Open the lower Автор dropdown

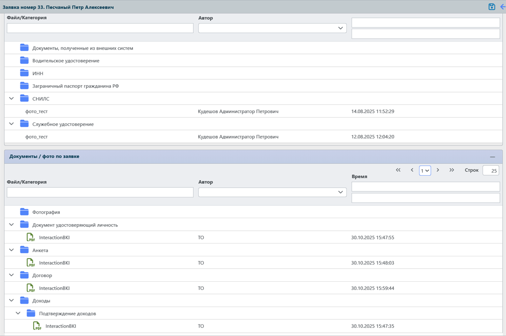coord(272,192)
